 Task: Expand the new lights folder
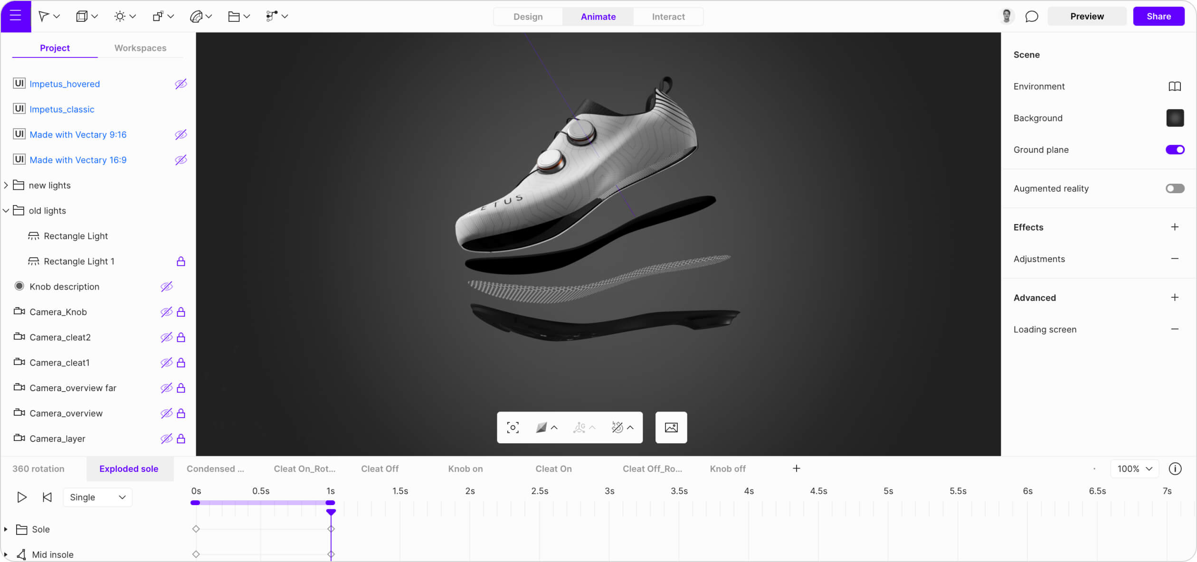click(6, 185)
